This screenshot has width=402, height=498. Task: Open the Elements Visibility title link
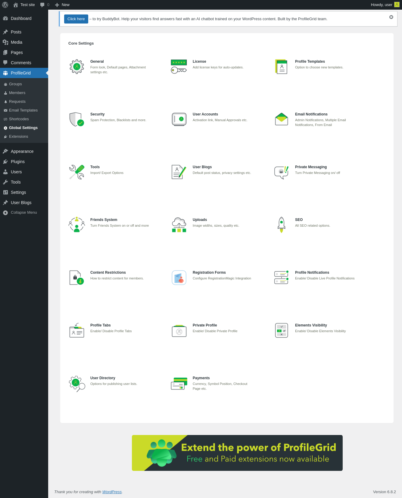coord(311,325)
